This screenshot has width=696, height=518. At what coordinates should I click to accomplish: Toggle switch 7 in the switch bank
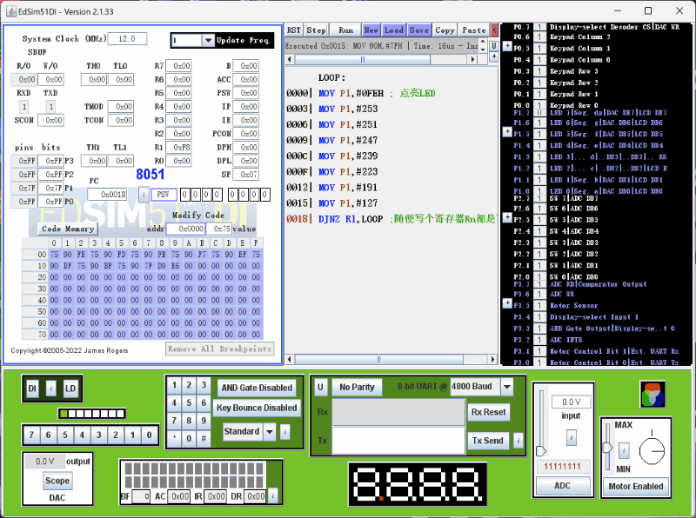point(31,435)
